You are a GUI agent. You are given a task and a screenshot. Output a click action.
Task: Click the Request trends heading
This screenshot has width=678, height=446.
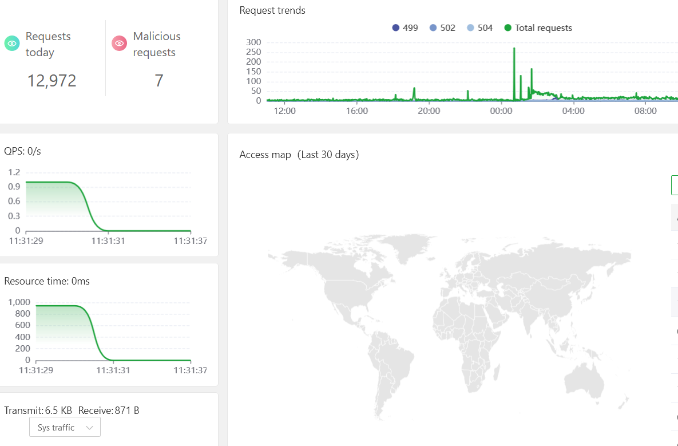tap(272, 10)
